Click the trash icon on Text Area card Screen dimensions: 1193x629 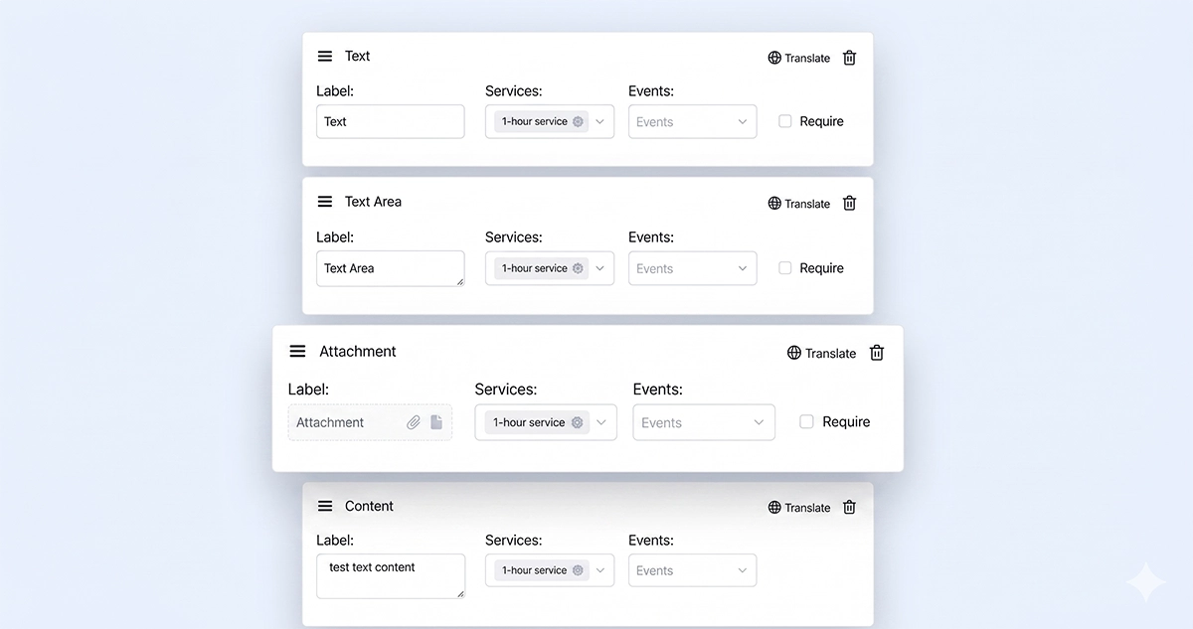click(849, 203)
